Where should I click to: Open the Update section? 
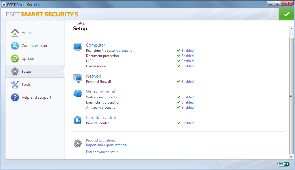28,59
